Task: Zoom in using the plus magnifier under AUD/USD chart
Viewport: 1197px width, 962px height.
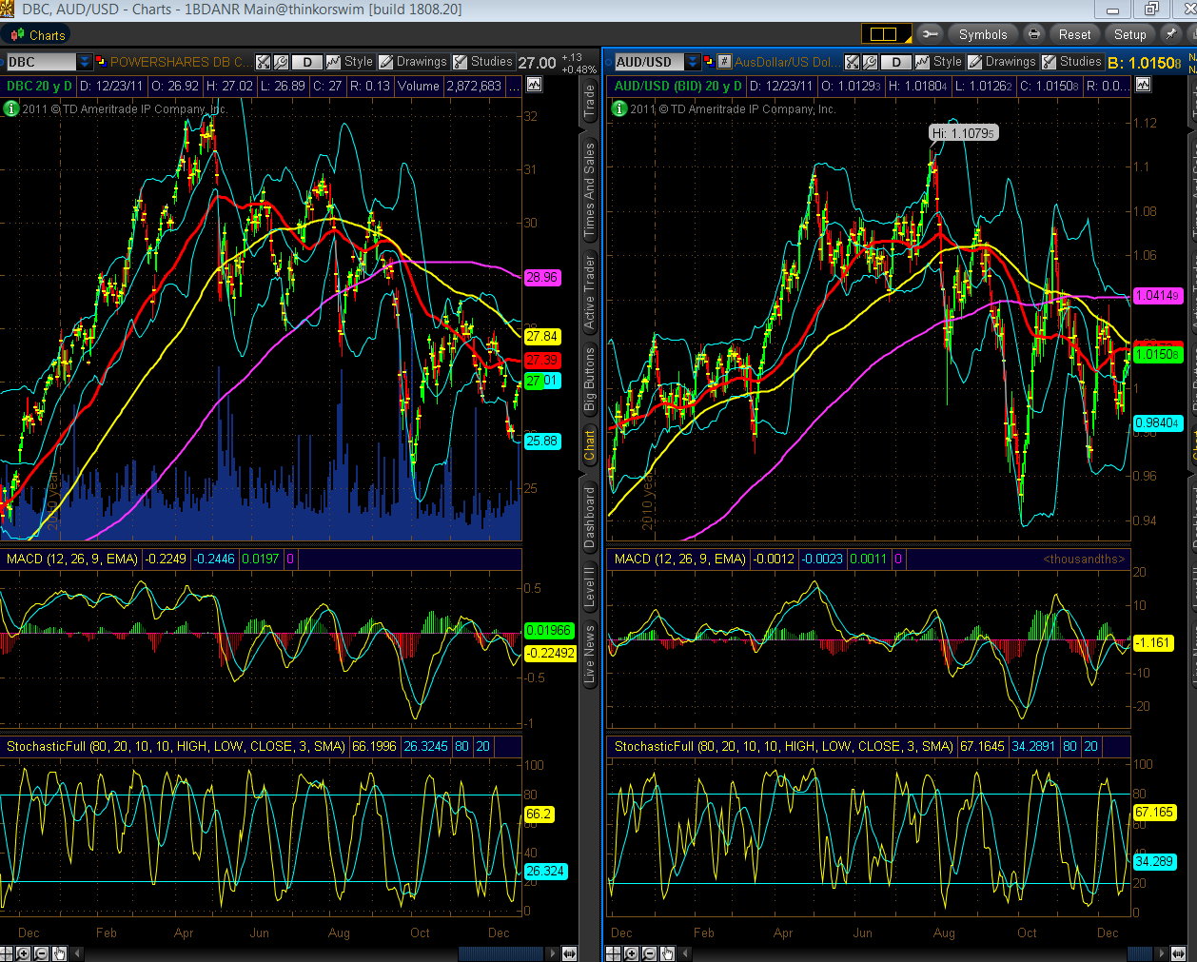Action: tap(631, 954)
